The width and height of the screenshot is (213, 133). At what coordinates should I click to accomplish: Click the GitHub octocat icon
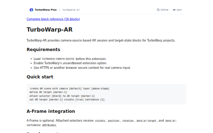[158, 10]
